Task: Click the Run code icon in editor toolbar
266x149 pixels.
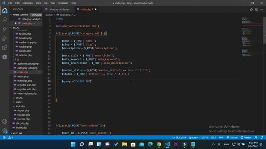Action: click(x=251, y=10)
